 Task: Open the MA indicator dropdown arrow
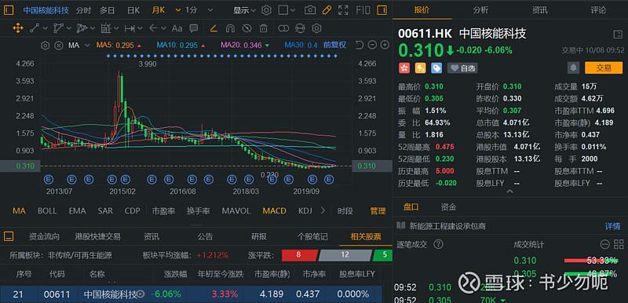click(87, 46)
